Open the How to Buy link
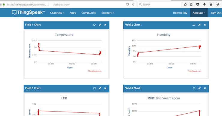Screen dimensions: 222x116 180,13
